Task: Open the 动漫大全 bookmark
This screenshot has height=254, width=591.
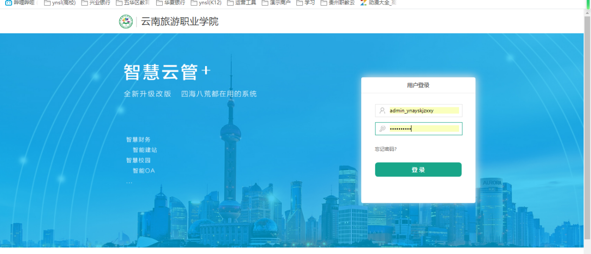Action: click(x=378, y=3)
